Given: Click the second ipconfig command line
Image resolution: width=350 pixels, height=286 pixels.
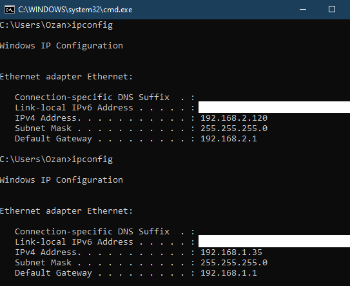Looking at the screenshot, I should click(x=57, y=159).
